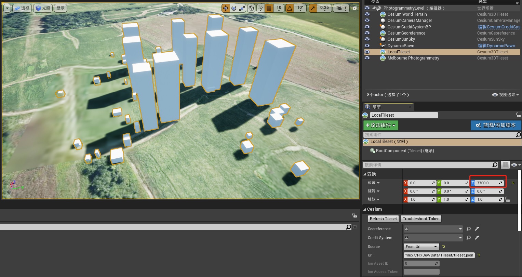The width and height of the screenshot is (522, 277).
Task: Browse to Georeference asset magnifier icon
Action: [469, 229]
